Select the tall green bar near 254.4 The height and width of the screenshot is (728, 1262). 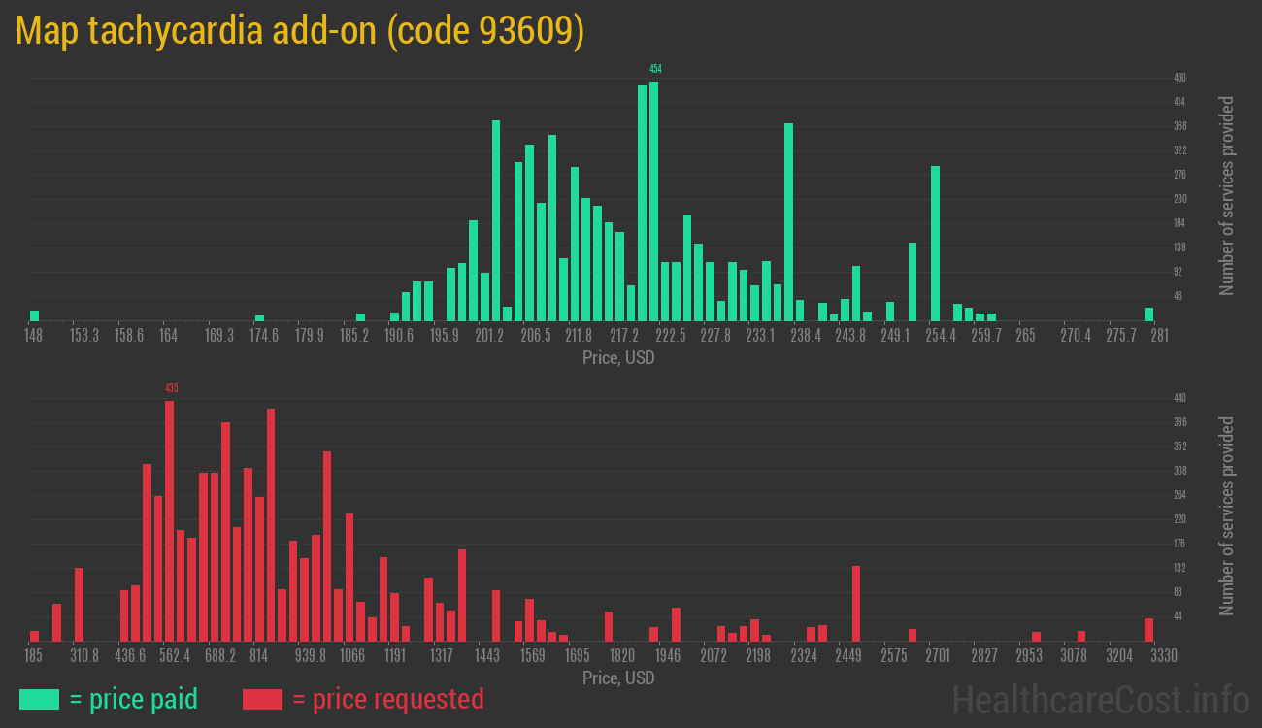935,243
